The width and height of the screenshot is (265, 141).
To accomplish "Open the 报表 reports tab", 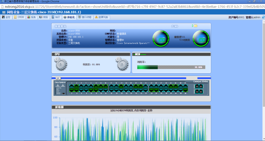I will (x=32, y=17).
